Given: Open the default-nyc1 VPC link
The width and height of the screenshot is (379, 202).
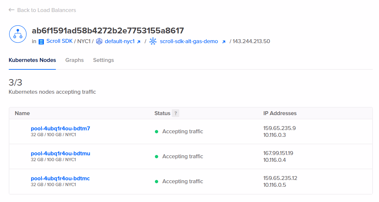Looking at the screenshot, I should click(120, 42).
